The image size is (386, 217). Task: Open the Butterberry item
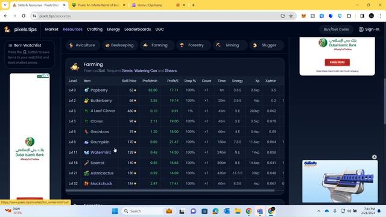point(101,101)
